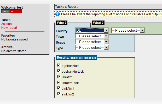Click the clear all link in Results
Viewport: 162px width, 104px height.
[x=90, y=58]
